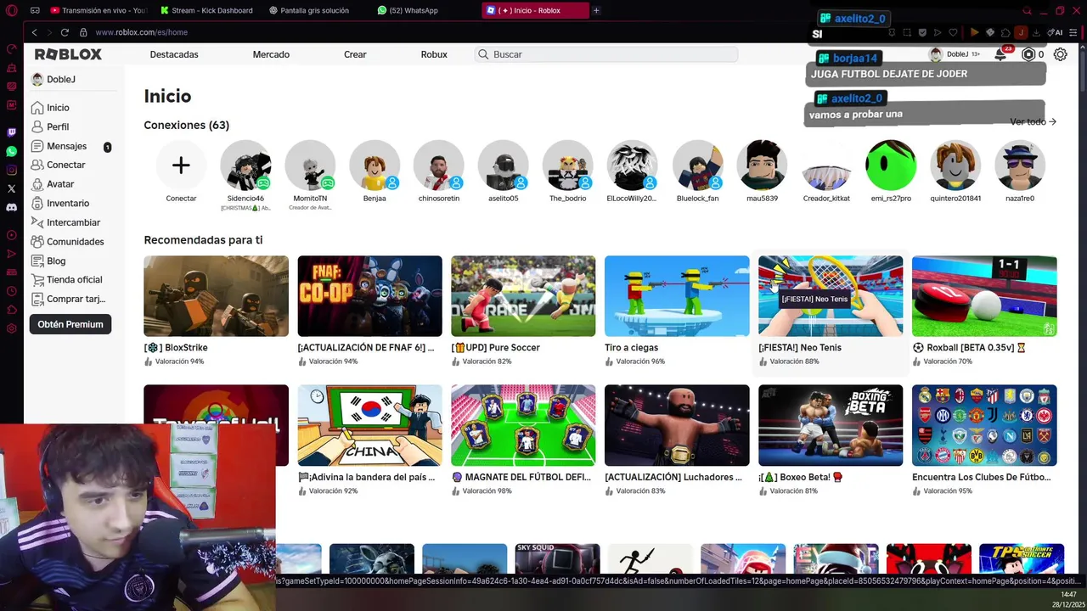Open friend Benjaa avatar
The image size is (1087, 611).
[x=375, y=165]
